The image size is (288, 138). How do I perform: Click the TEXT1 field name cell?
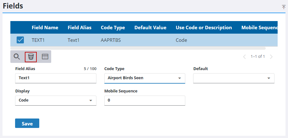38,40
